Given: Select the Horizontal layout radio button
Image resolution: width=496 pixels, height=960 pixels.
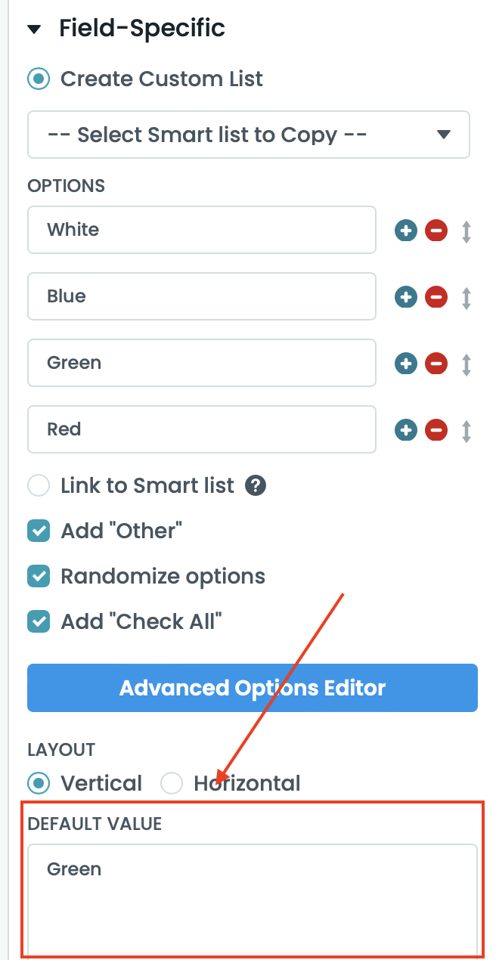Looking at the screenshot, I should pos(172,783).
